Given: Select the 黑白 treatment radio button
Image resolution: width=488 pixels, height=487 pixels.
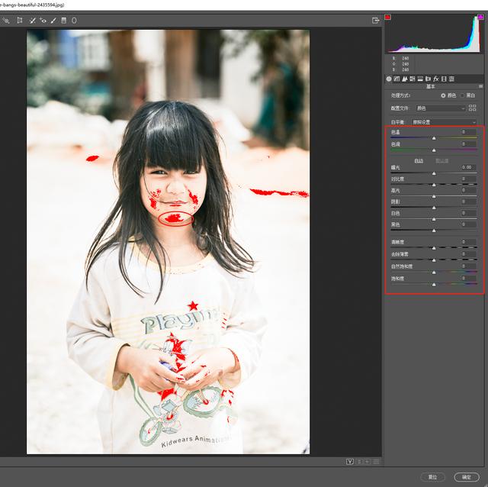Looking at the screenshot, I should tap(463, 95).
